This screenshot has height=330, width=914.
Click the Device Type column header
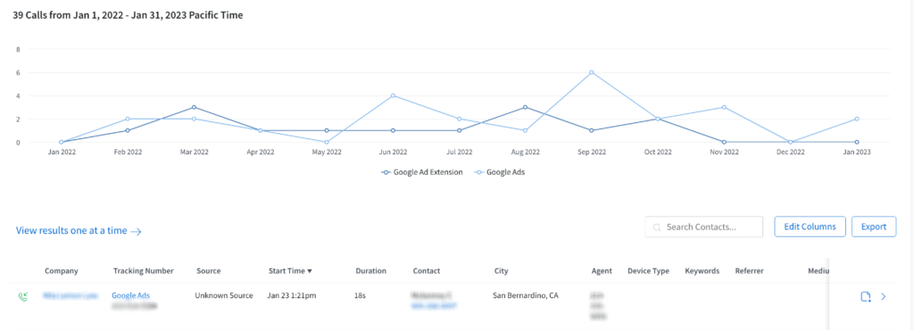coord(648,270)
